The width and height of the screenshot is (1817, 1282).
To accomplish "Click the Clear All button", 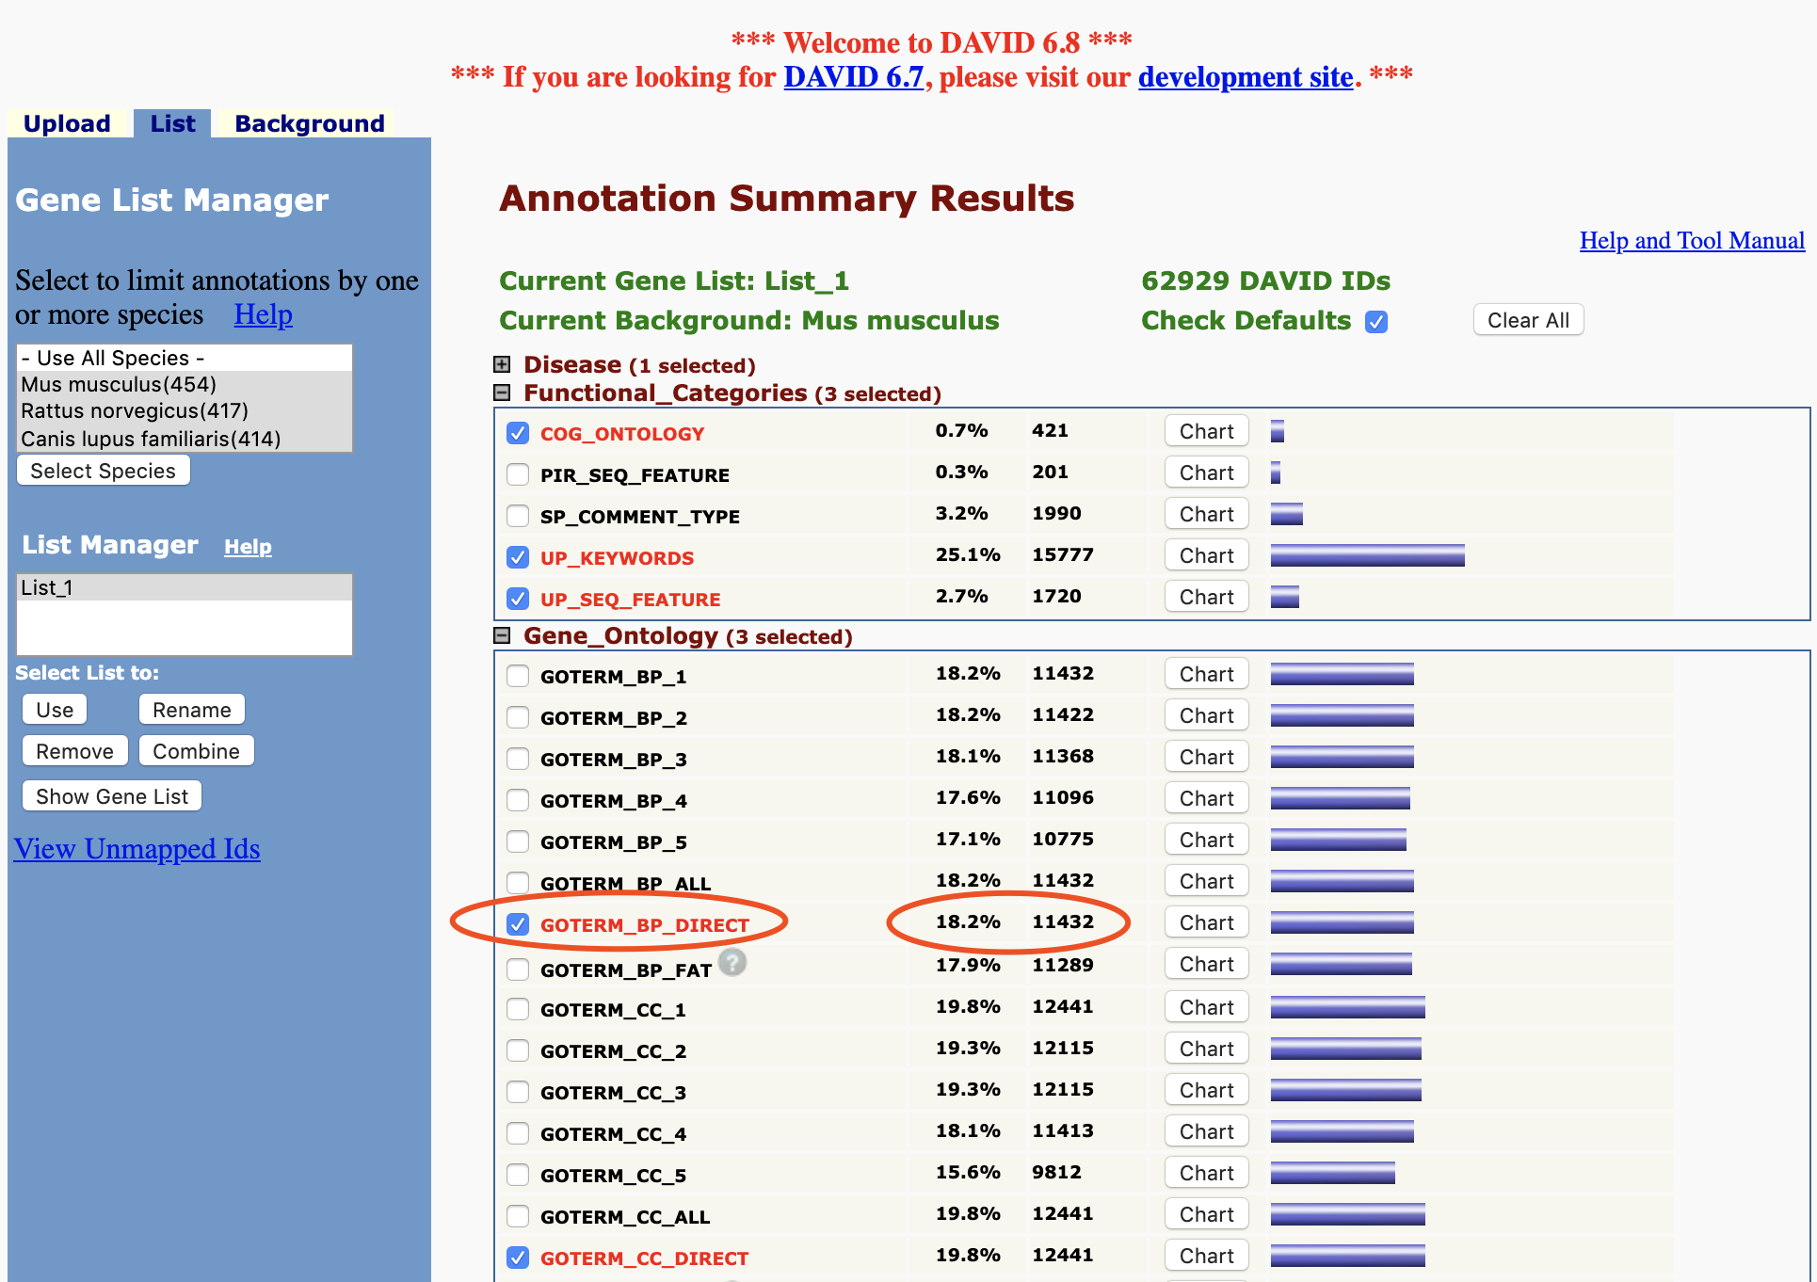I will point(1528,320).
